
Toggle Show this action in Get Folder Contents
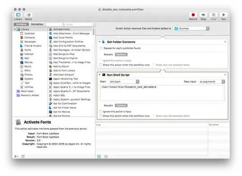coord(100,65)
